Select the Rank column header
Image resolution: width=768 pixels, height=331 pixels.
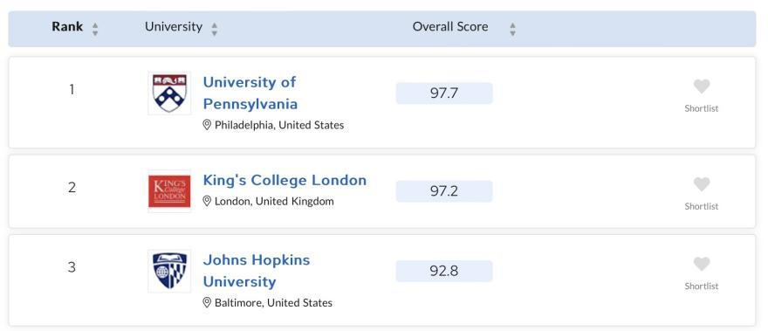point(67,26)
